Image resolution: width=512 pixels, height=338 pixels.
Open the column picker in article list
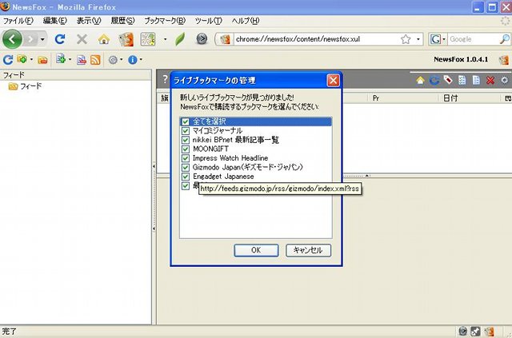tap(507, 98)
